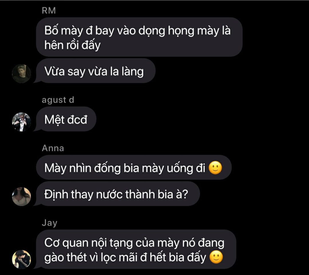Tap the 'Định thay nước thành bia à?' bubble

coord(118,194)
